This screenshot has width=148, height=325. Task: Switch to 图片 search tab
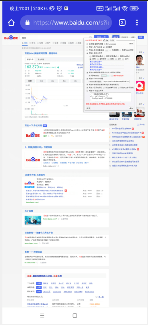(47, 43)
